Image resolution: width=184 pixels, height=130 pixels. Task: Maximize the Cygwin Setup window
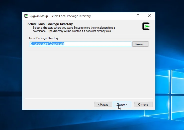point(138,16)
